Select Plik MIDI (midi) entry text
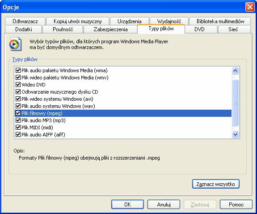The image size is (257, 214). [37, 128]
